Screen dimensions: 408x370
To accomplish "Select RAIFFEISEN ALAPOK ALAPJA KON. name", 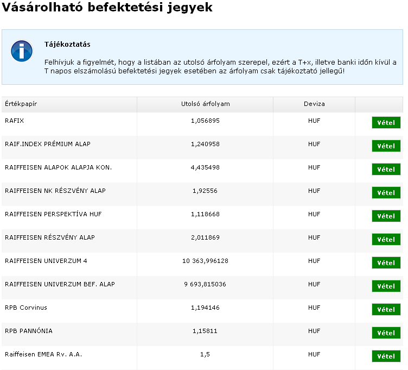I will click(x=58, y=167).
